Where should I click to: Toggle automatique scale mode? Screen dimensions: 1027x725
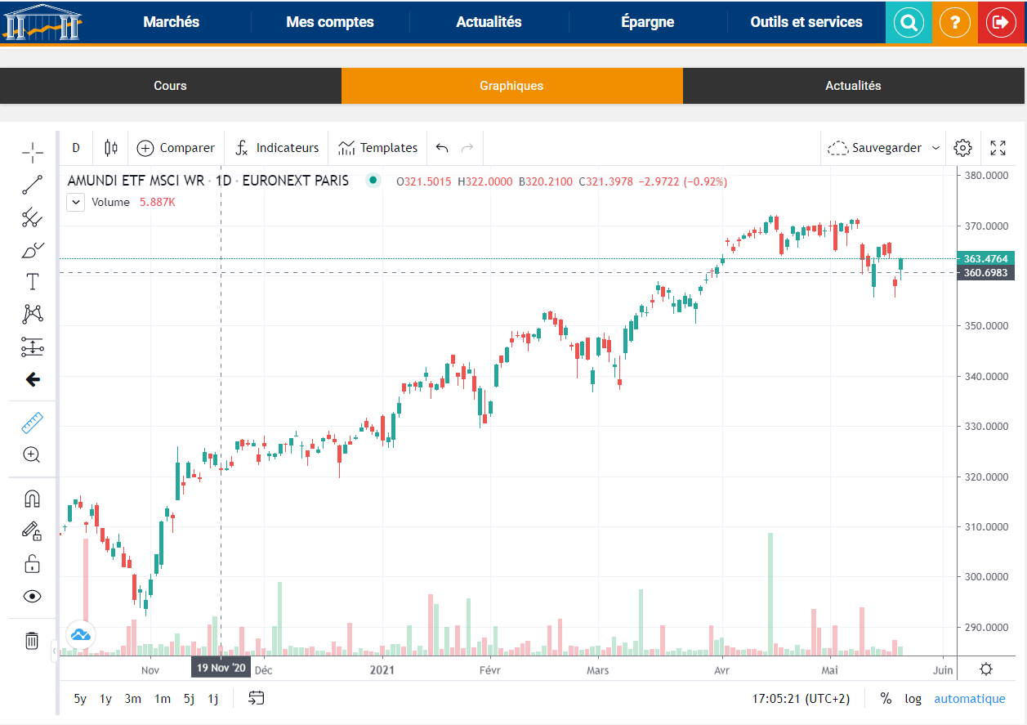(x=970, y=699)
